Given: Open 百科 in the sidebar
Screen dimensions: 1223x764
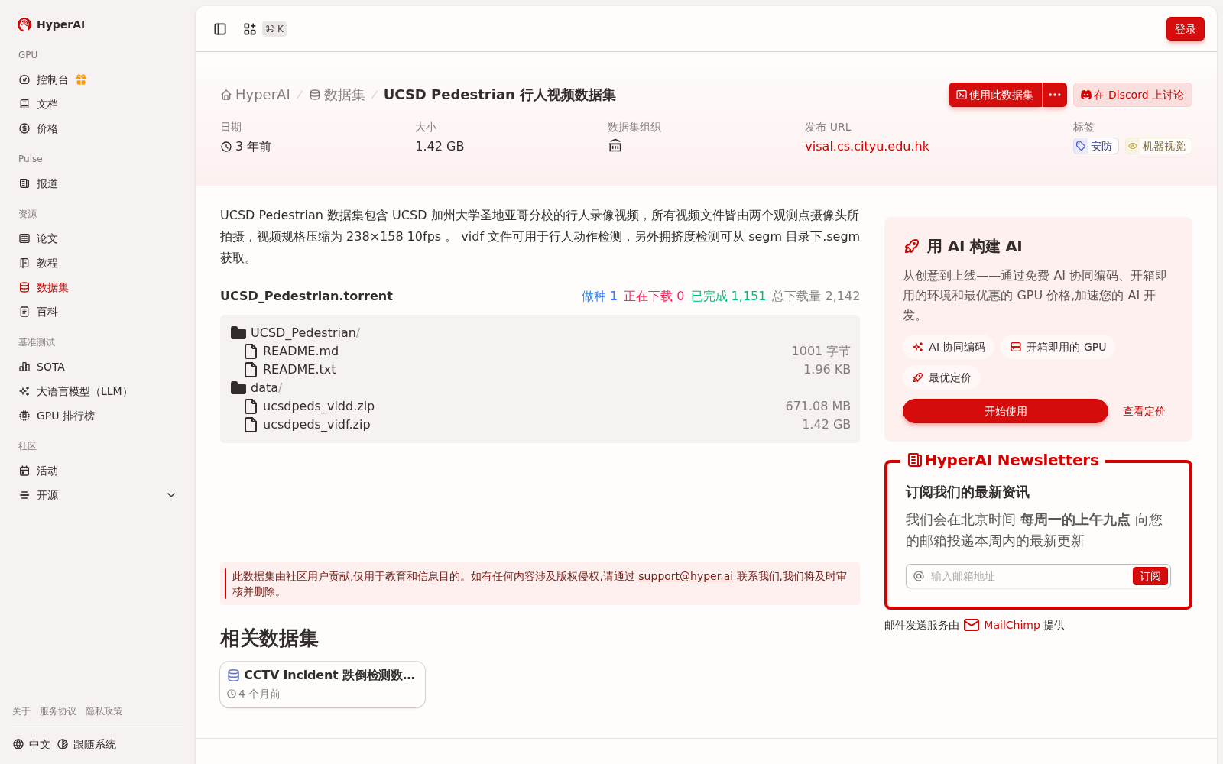Looking at the screenshot, I should 47,312.
